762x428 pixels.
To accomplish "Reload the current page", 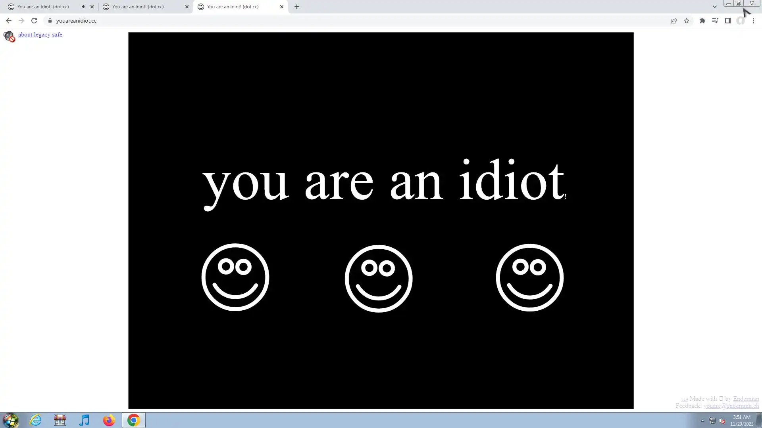I will click(x=34, y=21).
